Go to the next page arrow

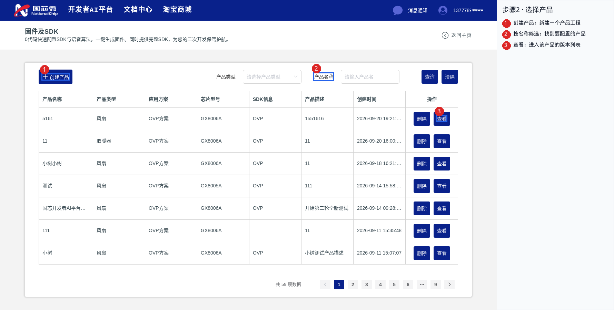click(449, 285)
